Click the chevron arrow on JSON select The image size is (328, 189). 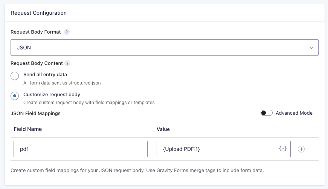tap(311, 48)
